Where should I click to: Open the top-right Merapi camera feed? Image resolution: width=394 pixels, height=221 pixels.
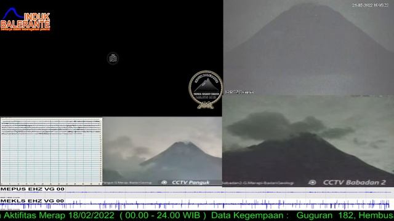[308, 48]
